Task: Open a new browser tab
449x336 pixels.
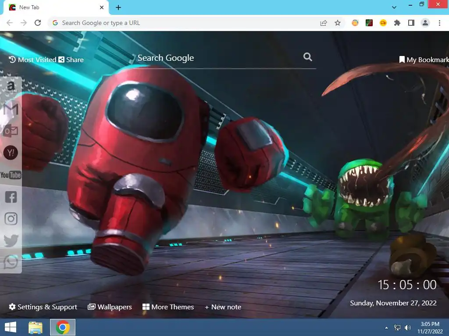Action: tap(118, 7)
